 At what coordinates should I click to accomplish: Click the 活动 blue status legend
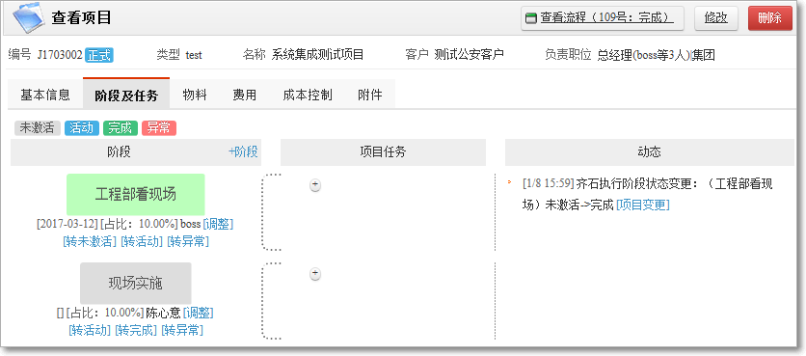click(82, 128)
